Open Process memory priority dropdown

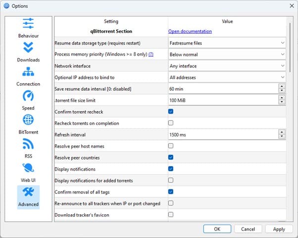click(227, 55)
